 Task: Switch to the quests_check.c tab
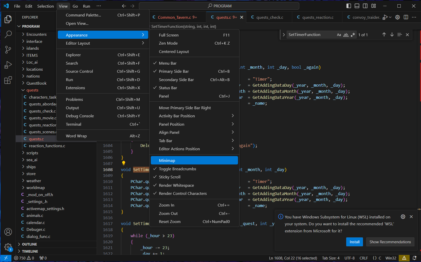269,17
